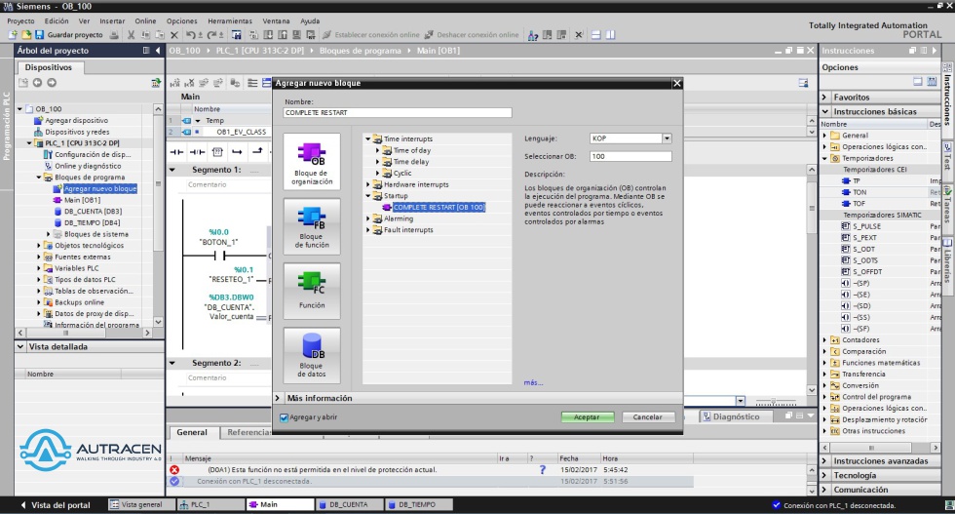Click the Seleccionar OB number field
This screenshot has width=955, height=514.
630,157
